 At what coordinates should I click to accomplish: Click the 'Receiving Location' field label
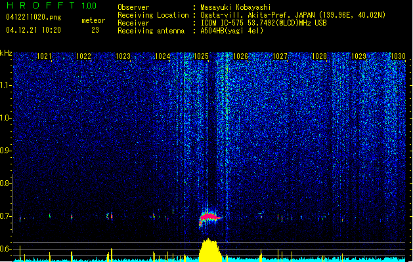153,15
